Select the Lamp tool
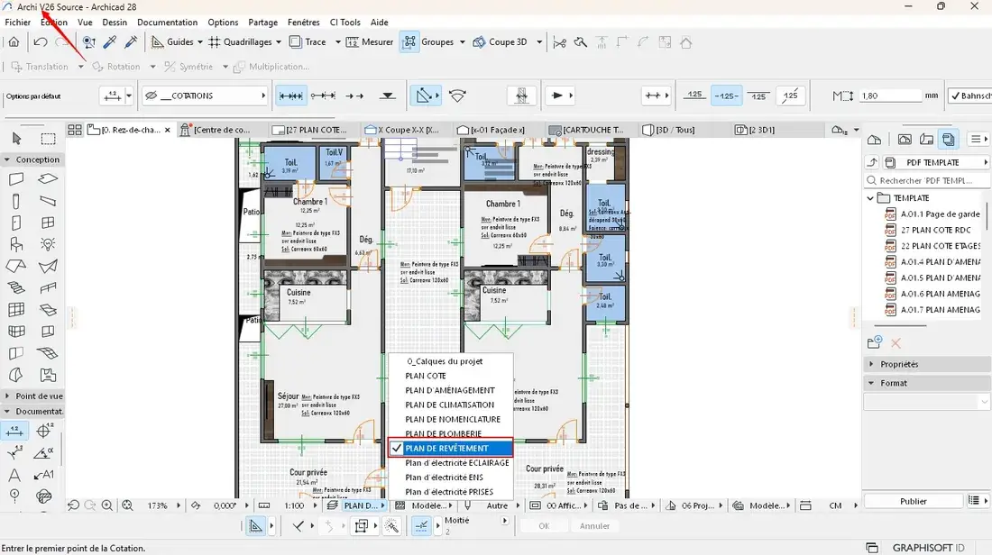 (x=48, y=244)
